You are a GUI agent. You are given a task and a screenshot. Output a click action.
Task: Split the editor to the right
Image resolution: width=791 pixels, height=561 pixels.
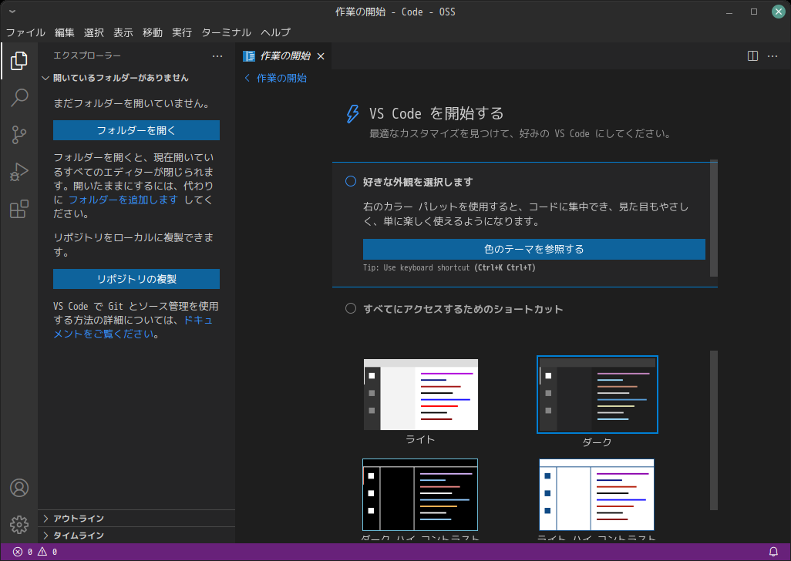coord(752,56)
